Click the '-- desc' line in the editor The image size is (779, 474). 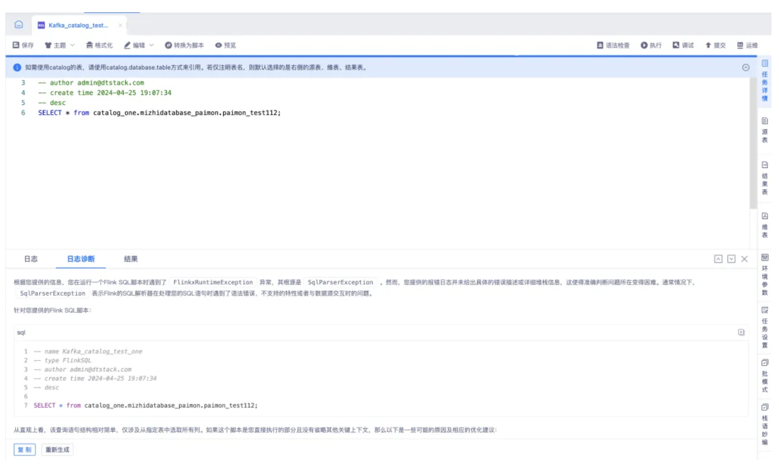coord(52,103)
